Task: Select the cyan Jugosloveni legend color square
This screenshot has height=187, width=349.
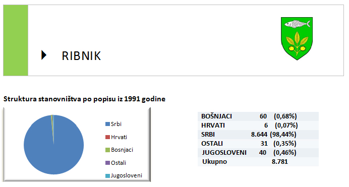Action: [107, 176]
